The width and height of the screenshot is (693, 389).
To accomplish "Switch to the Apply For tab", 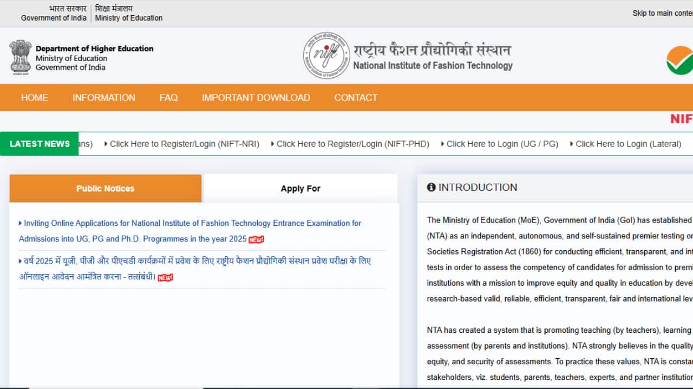I will [x=300, y=188].
